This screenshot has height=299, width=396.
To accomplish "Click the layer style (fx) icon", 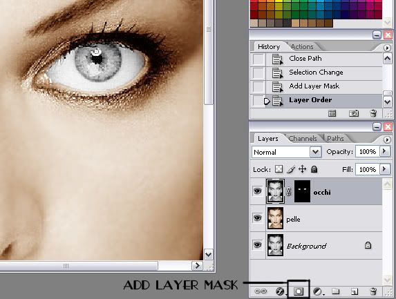I will (x=280, y=291).
